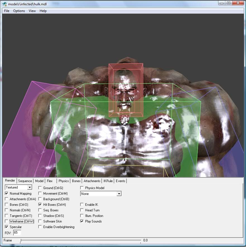
Task: Open the Help menu
Action: click(x=43, y=11)
